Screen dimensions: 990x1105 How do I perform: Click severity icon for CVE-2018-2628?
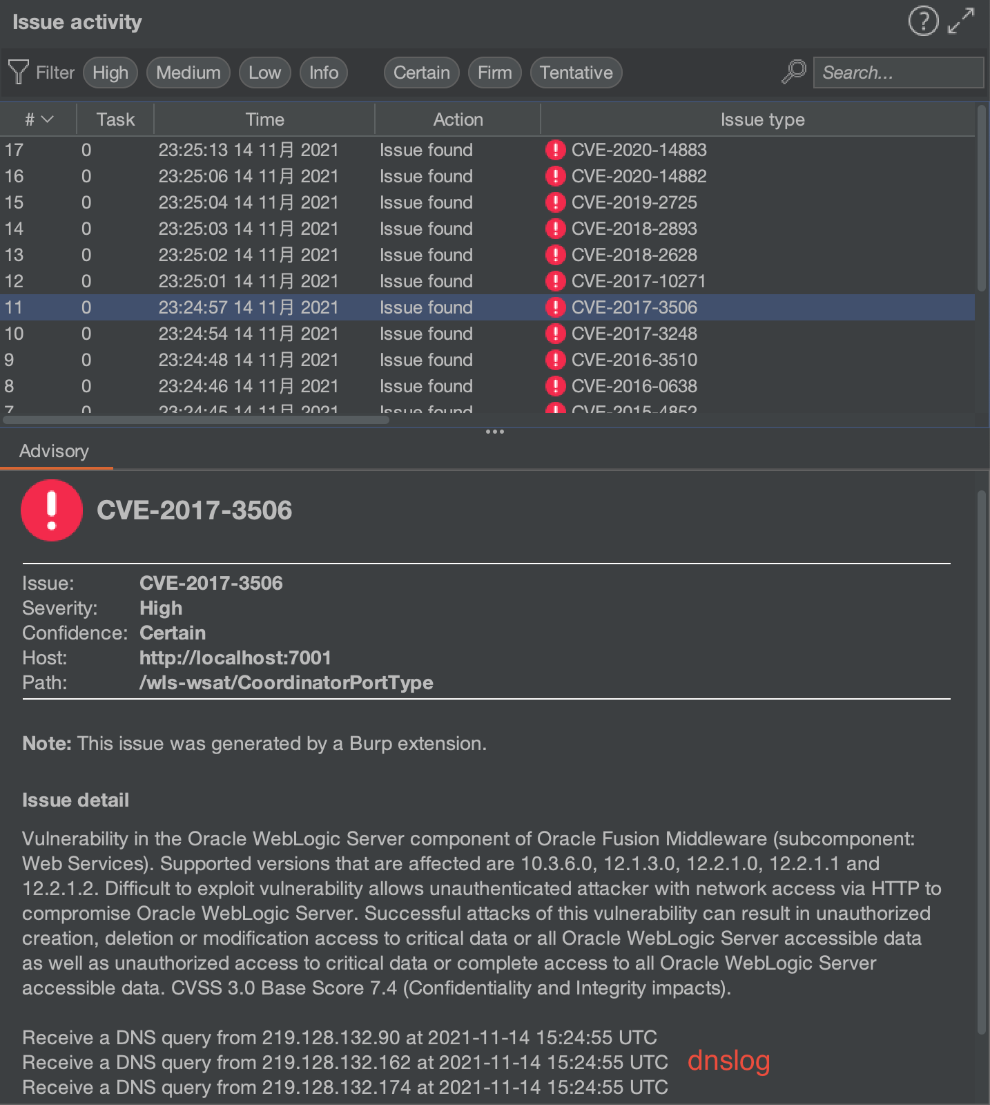click(x=555, y=255)
